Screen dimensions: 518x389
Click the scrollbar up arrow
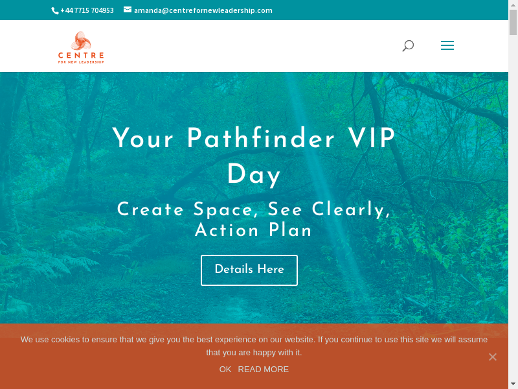[513, 5]
